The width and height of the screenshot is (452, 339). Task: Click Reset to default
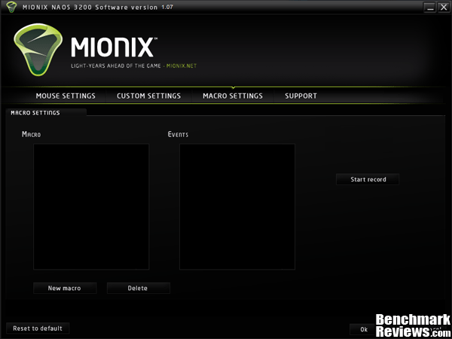[38, 328]
